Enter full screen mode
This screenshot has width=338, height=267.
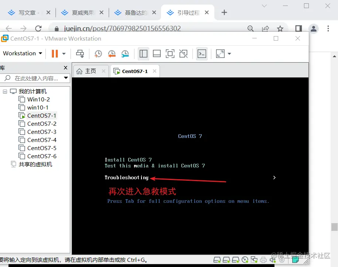click(x=170, y=53)
